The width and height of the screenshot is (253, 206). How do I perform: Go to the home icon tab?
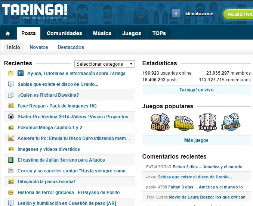click(8, 34)
